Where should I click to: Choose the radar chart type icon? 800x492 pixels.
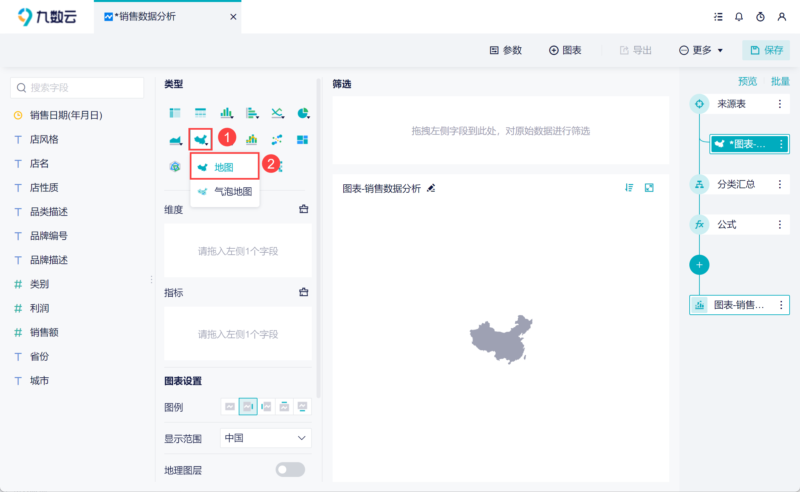(175, 166)
